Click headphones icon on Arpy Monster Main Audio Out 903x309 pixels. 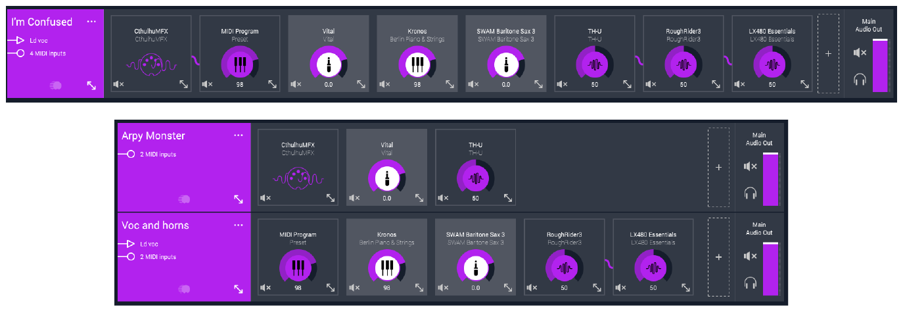coord(750,193)
